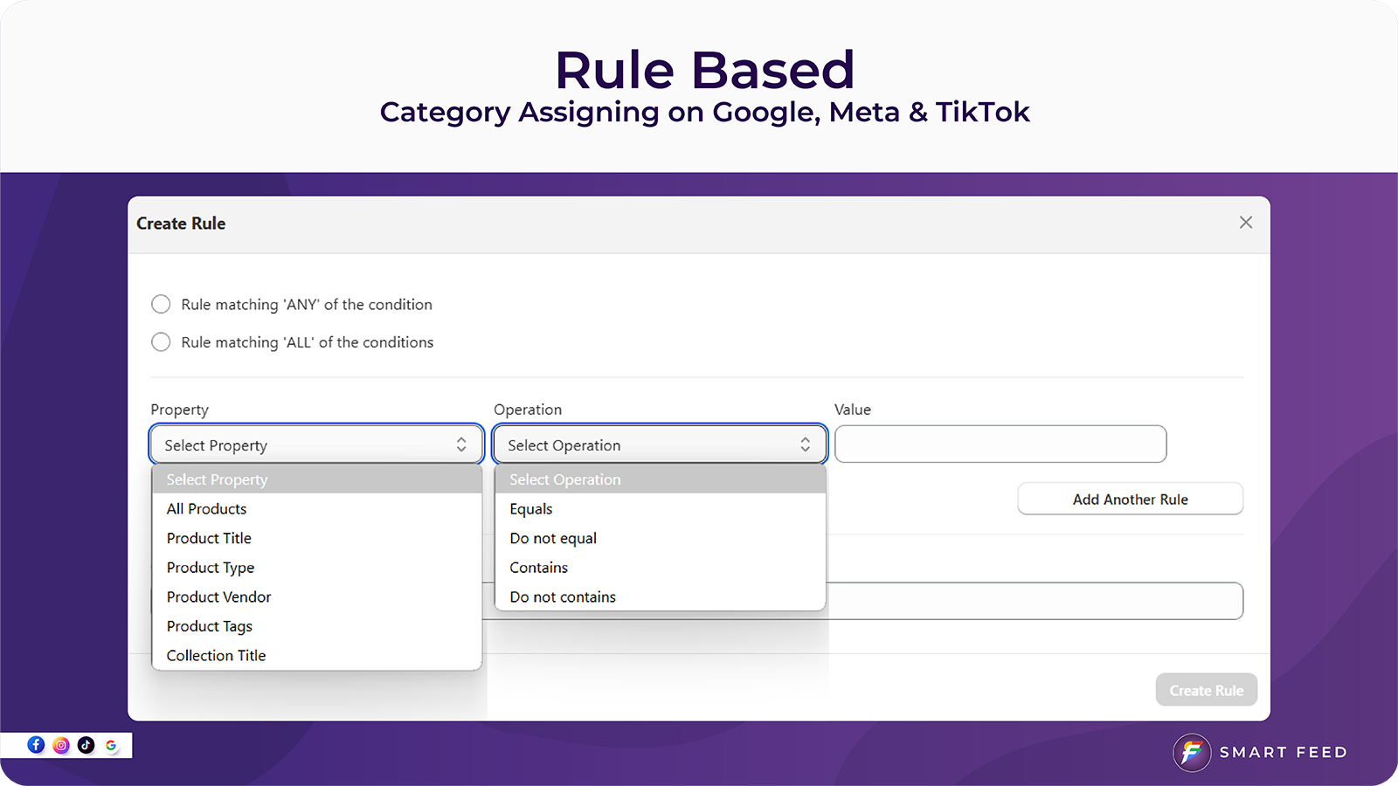The image size is (1398, 786).
Task: Select the 'Select Operation' placeholder option
Action: coord(660,479)
